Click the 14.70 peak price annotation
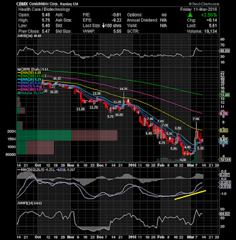 [123, 89]
